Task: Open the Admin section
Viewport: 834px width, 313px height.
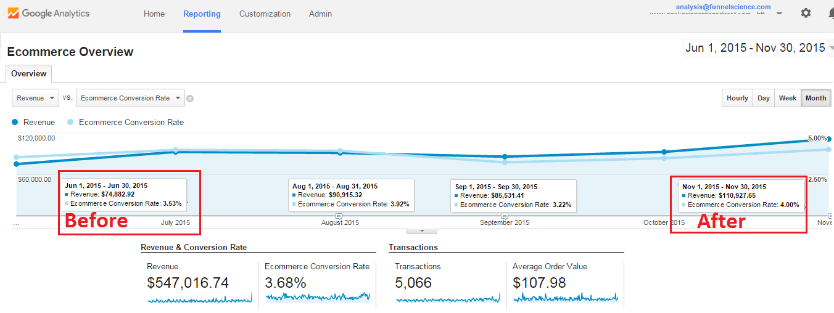Action: (320, 14)
